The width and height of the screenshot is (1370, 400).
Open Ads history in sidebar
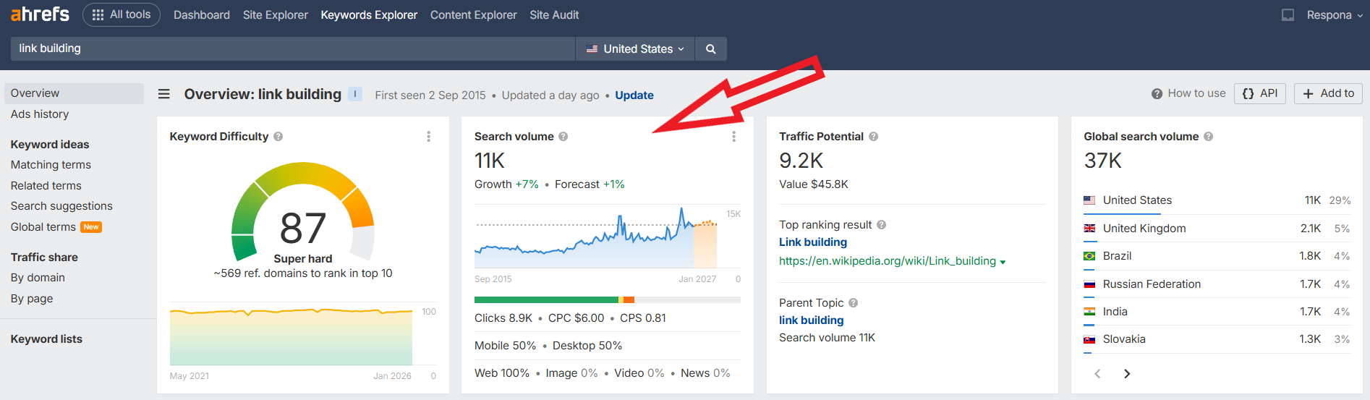[x=40, y=114]
